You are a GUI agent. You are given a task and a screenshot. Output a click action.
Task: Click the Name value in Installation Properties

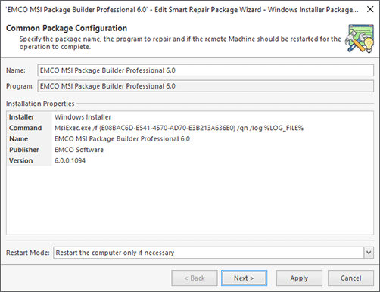point(122,138)
